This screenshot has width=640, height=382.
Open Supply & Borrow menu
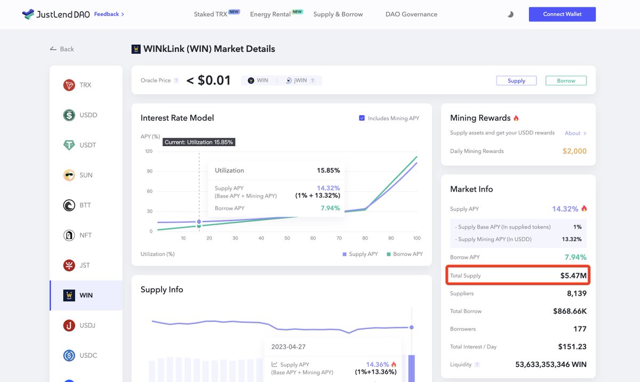coord(338,14)
